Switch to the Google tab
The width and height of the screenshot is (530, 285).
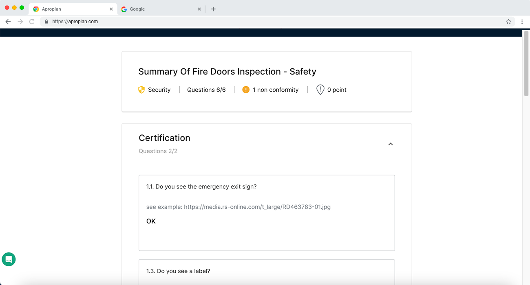[x=159, y=9]
